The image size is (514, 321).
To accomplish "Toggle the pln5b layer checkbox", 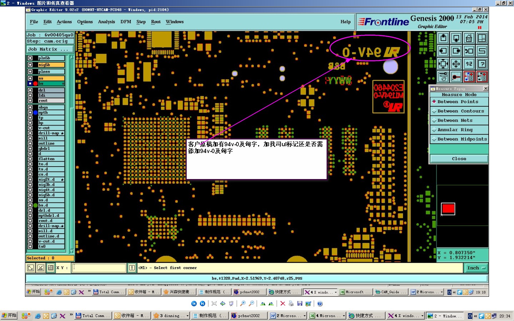I will (30, 58).
